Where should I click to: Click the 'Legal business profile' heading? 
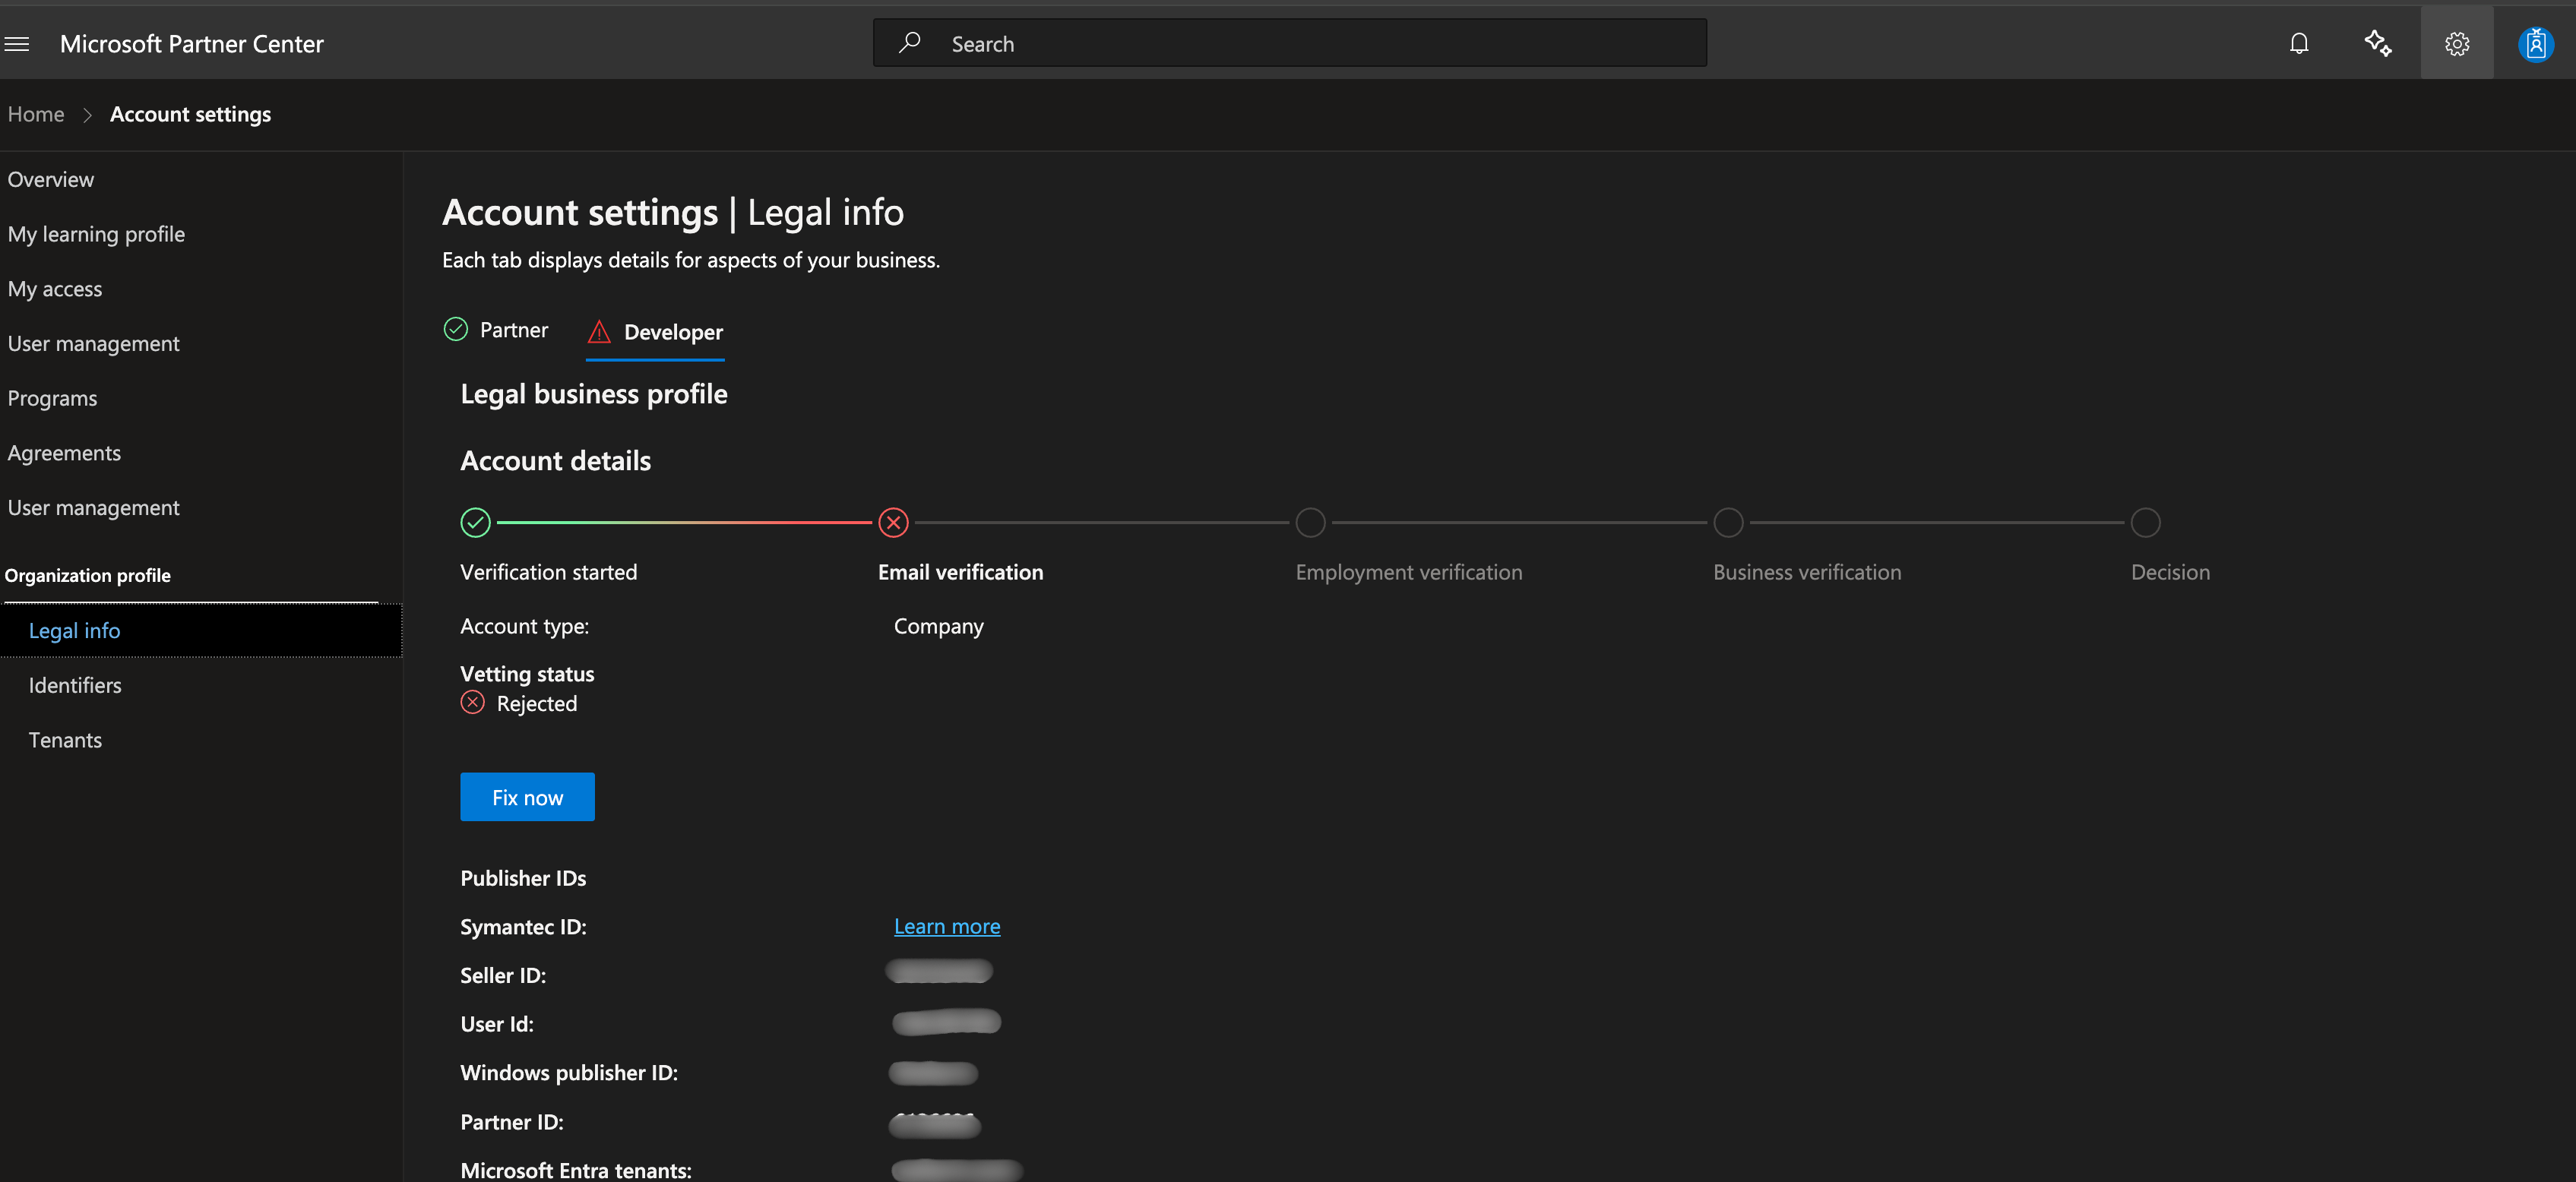point(594,394)
